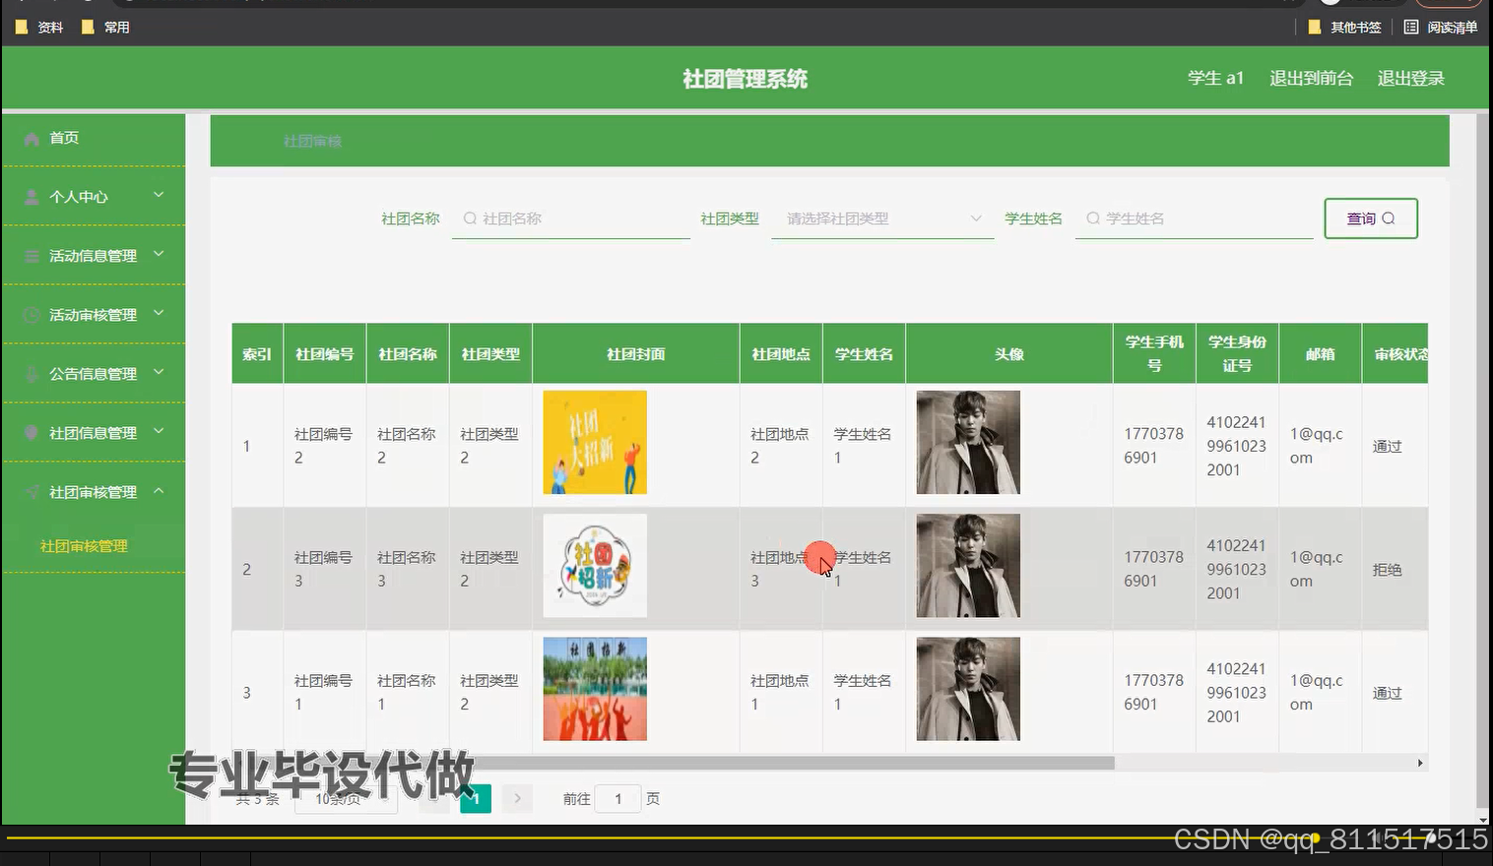Open 个人中心 sidebar menu

94,197
